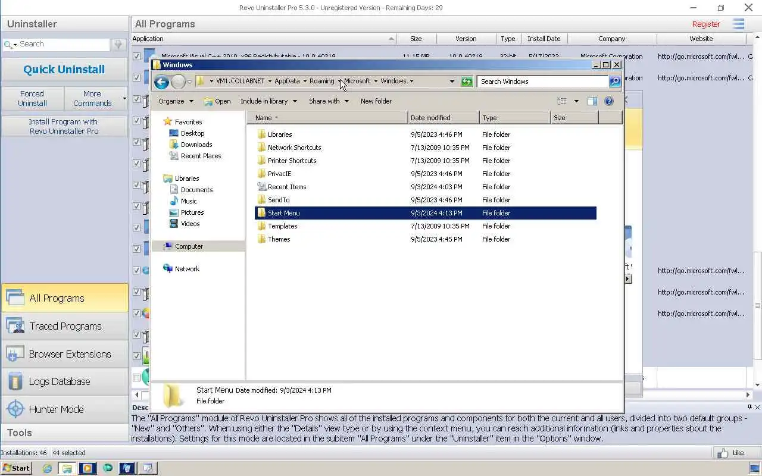Expand More Commands dropdown arrow
Screen dimensions: 762x476
tap(124, 98)
